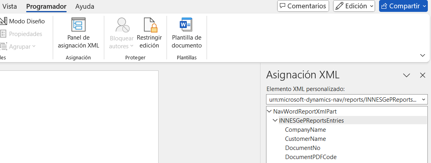Collapse the NavWordReportXmlPart node

click(269, 112)
